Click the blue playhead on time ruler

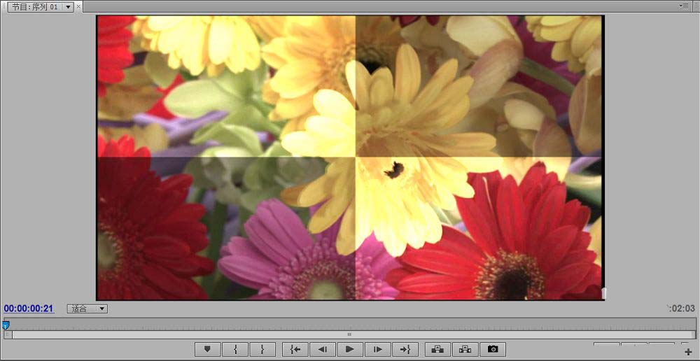tap(6, 325)
